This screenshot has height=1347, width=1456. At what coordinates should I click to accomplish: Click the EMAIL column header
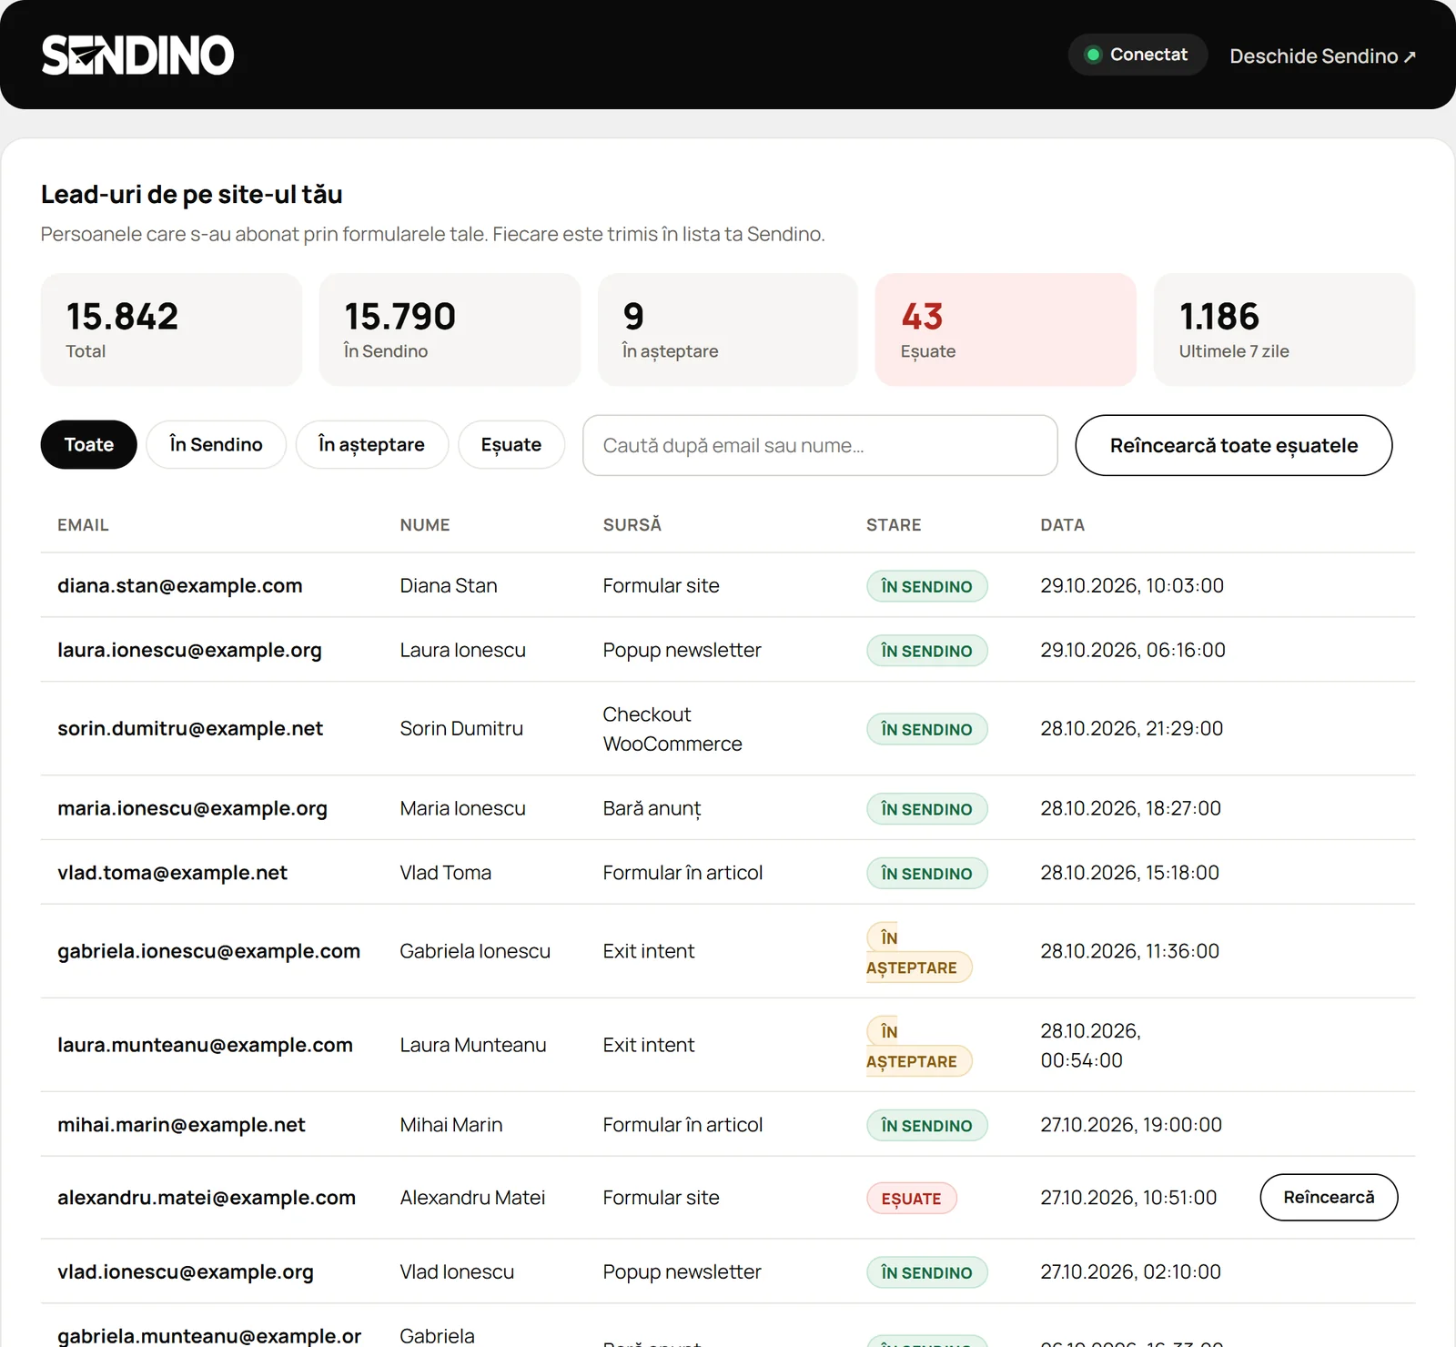point(83,525)
